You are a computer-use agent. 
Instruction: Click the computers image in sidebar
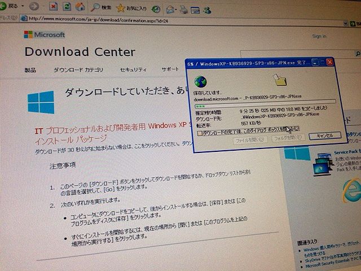click(323, 164)
